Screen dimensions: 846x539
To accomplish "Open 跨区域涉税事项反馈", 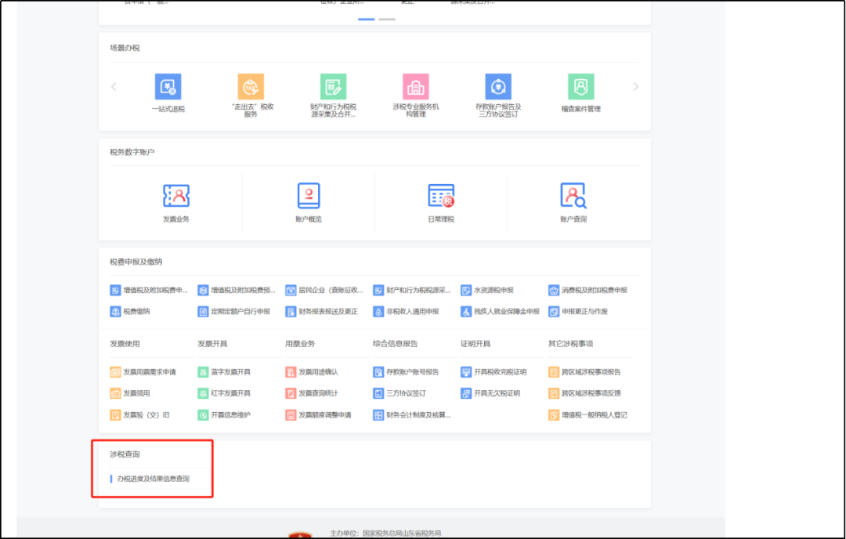I will point(585,393).
